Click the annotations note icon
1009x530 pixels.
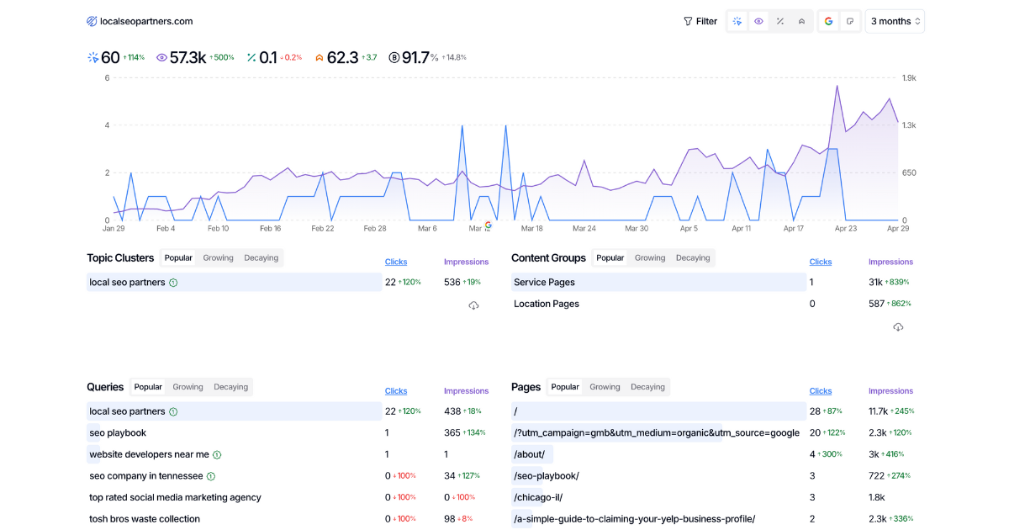[850, 21]
